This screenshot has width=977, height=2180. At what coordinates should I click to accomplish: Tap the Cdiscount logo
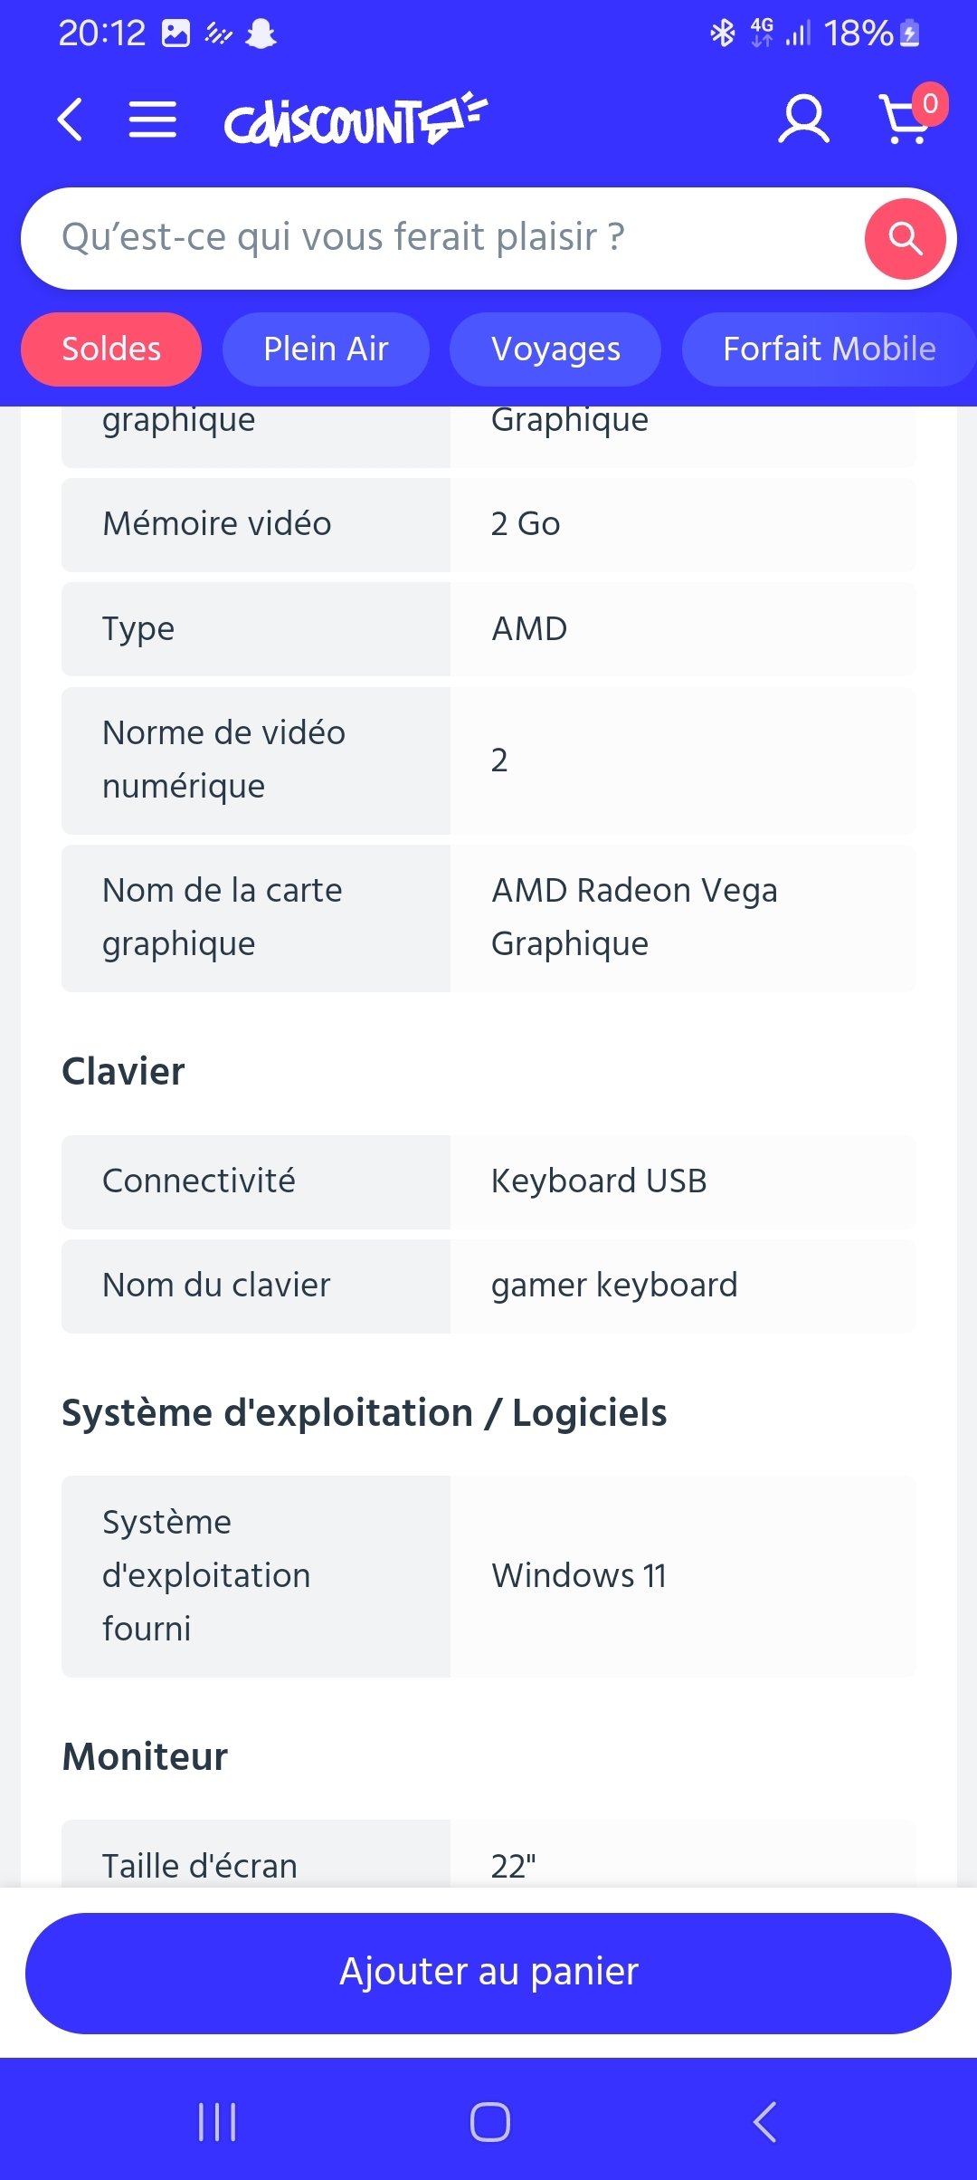point(356,119)
